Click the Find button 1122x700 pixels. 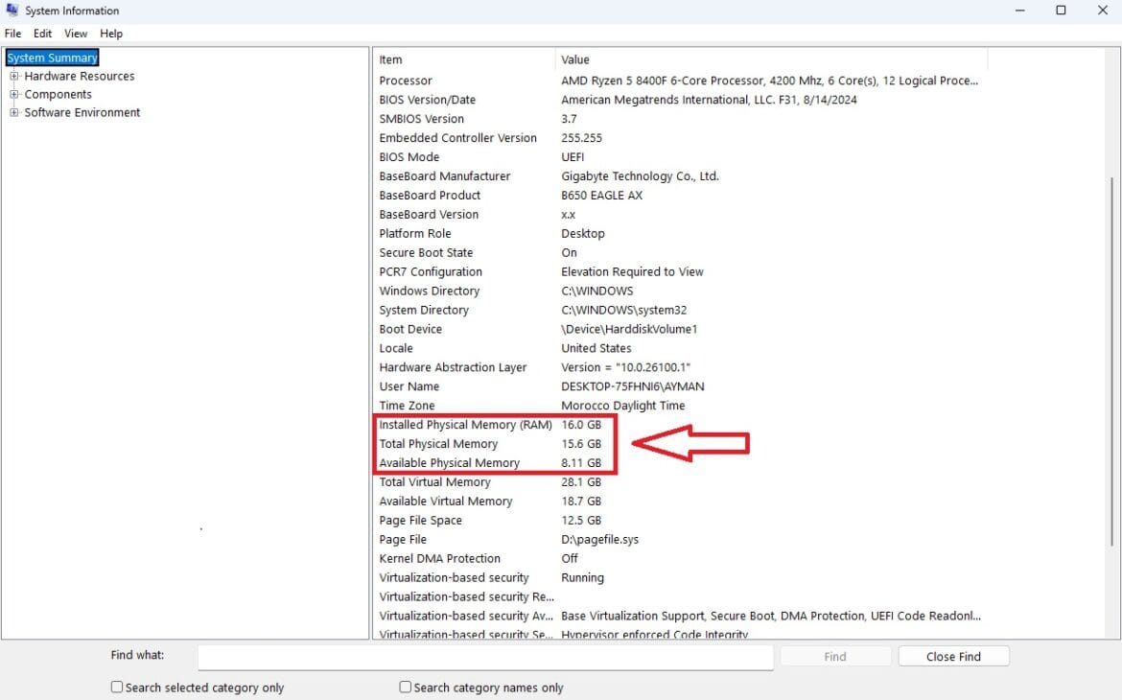point(835,656)
